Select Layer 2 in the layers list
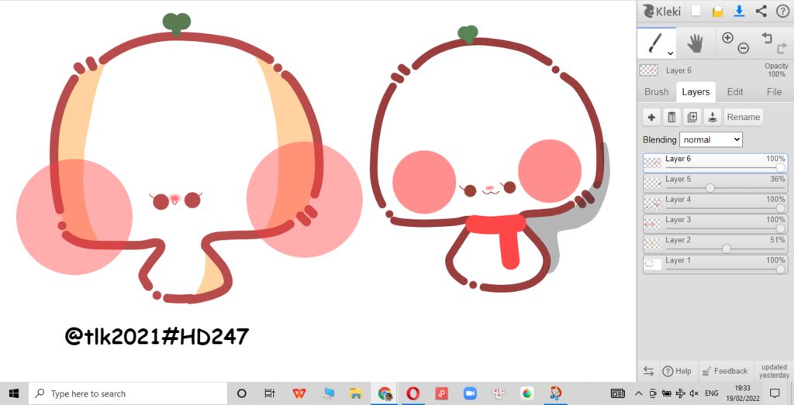Viewport: 794px width, 405px height. (x=715, y=244)
